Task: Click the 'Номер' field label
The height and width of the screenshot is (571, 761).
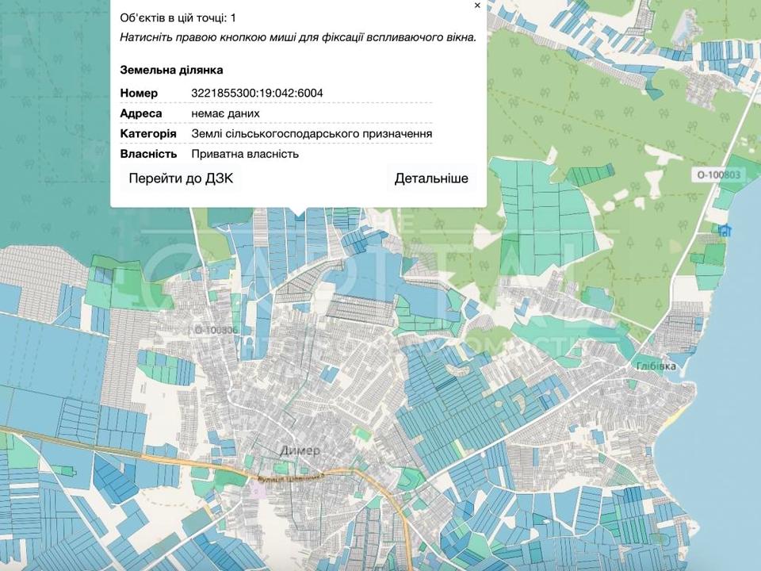Action: [139, 94]
